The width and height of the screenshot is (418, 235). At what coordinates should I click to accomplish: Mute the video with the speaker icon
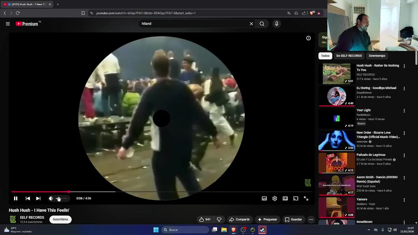pos(51,198)
